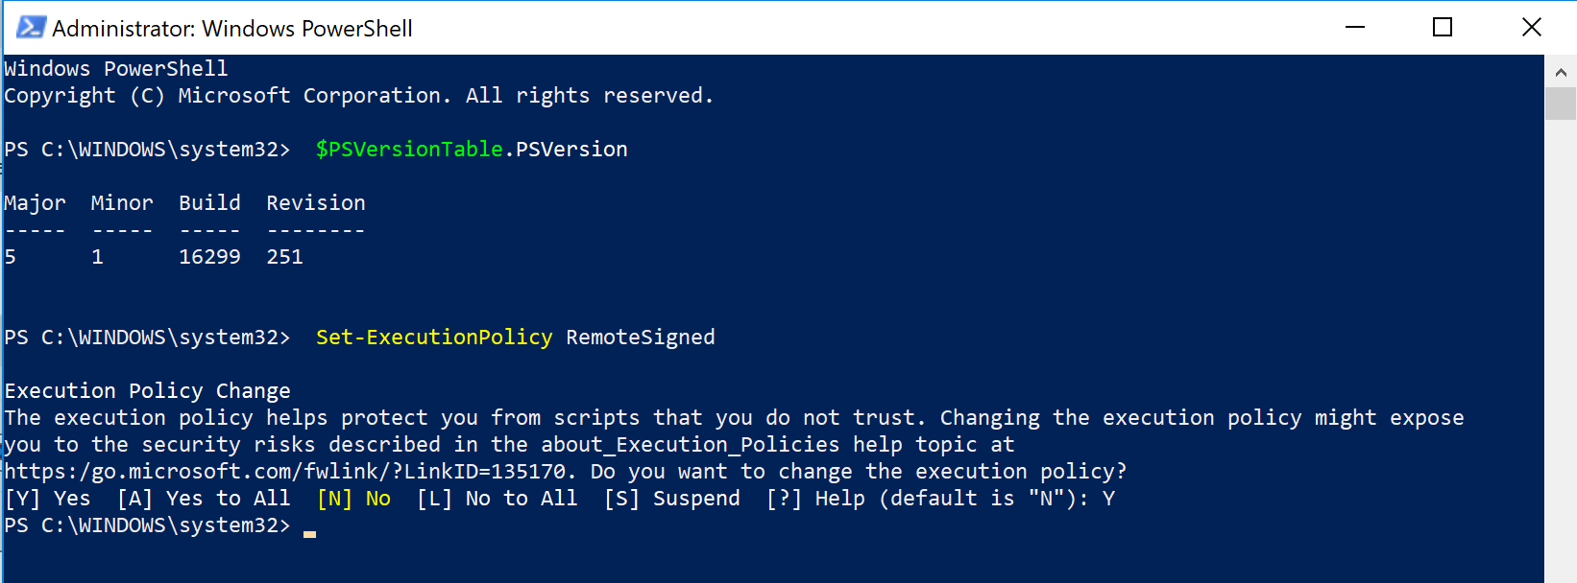1577x583 pixels.
Task: Maximize the PowerShell window
Action: 1443,28
